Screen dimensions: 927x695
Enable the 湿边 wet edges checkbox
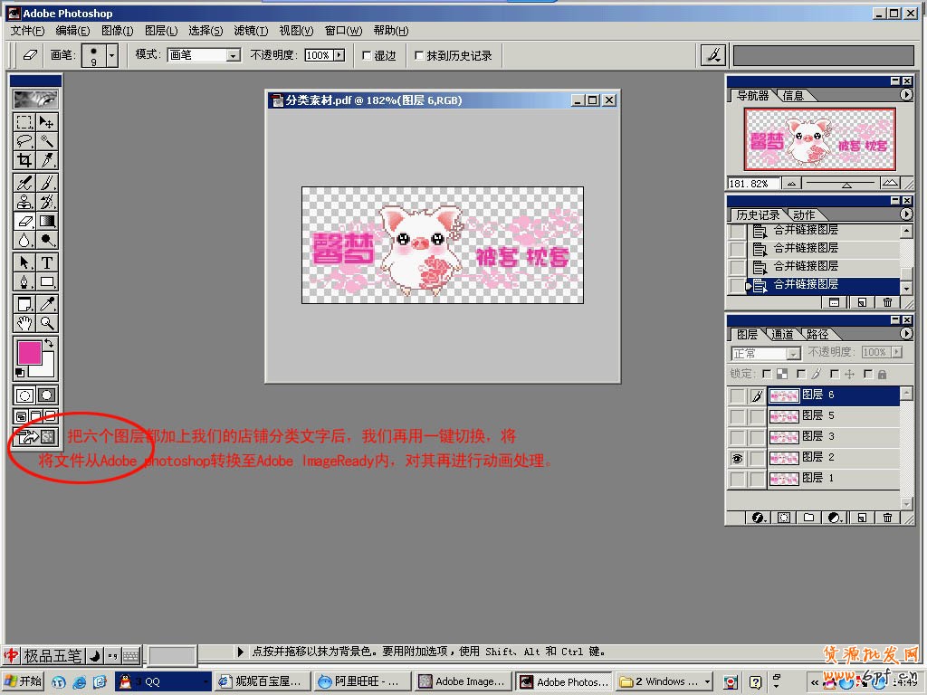367,55
